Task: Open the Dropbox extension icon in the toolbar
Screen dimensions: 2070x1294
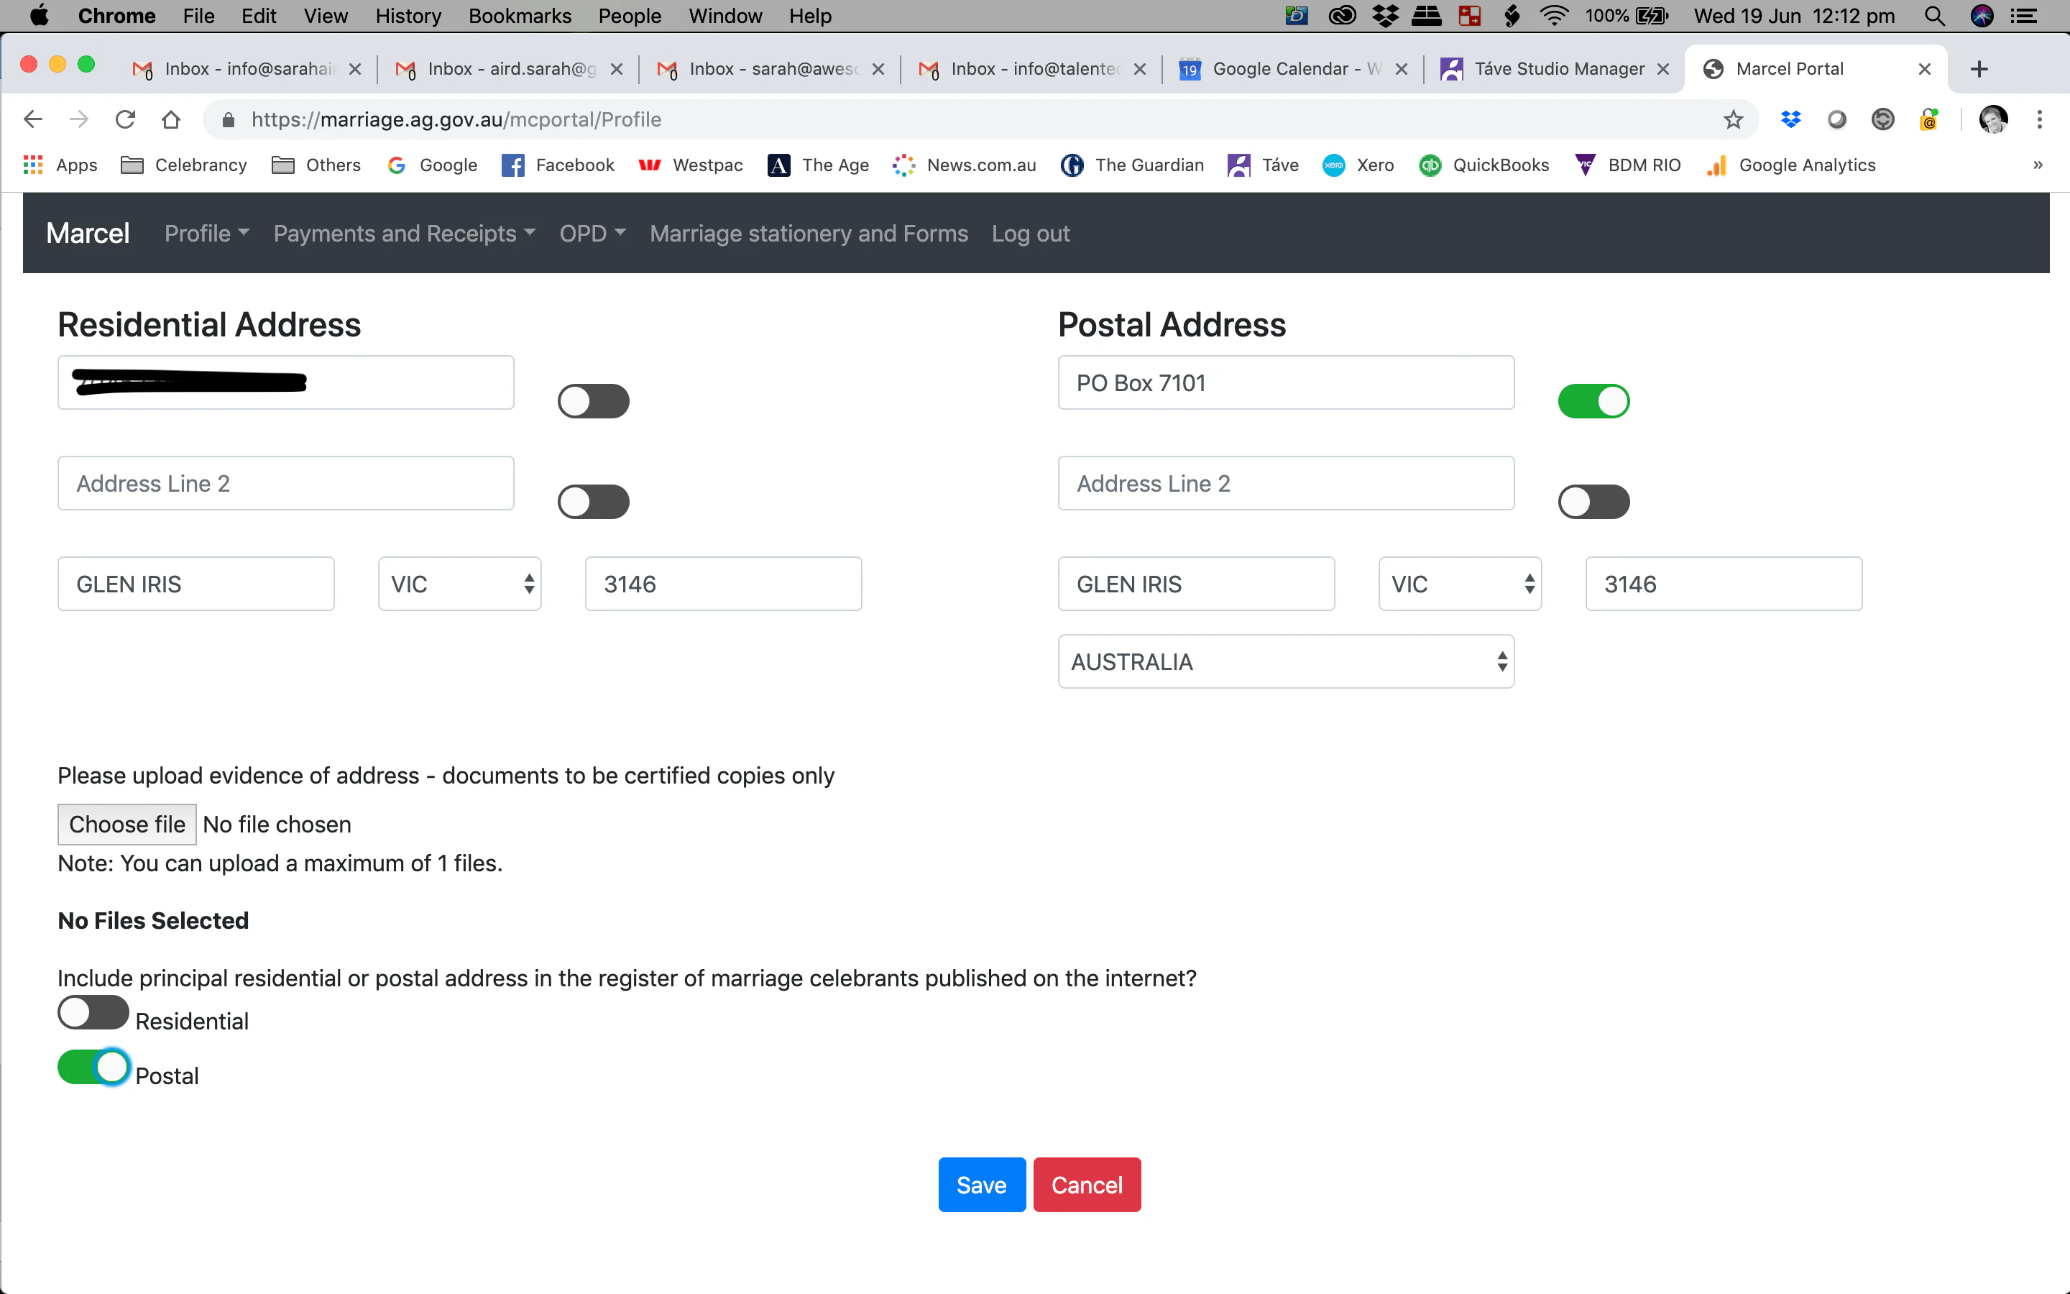Action: pyautogui.click(x=1790, y=120)
